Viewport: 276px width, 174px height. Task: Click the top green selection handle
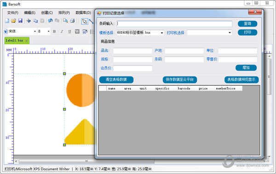(64, 73)
